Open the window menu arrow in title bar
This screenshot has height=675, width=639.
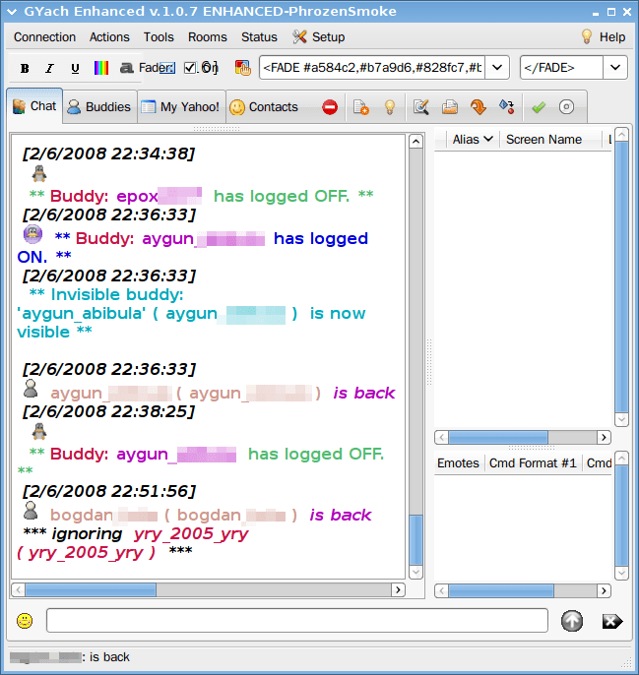coord(12,12)
